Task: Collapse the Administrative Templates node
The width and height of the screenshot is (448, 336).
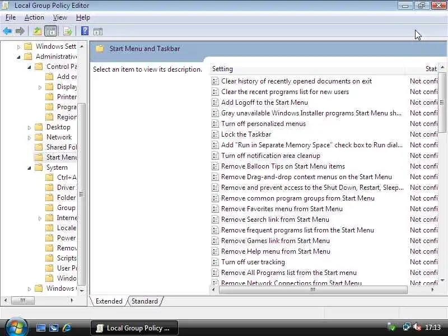Action: (19, 57)
